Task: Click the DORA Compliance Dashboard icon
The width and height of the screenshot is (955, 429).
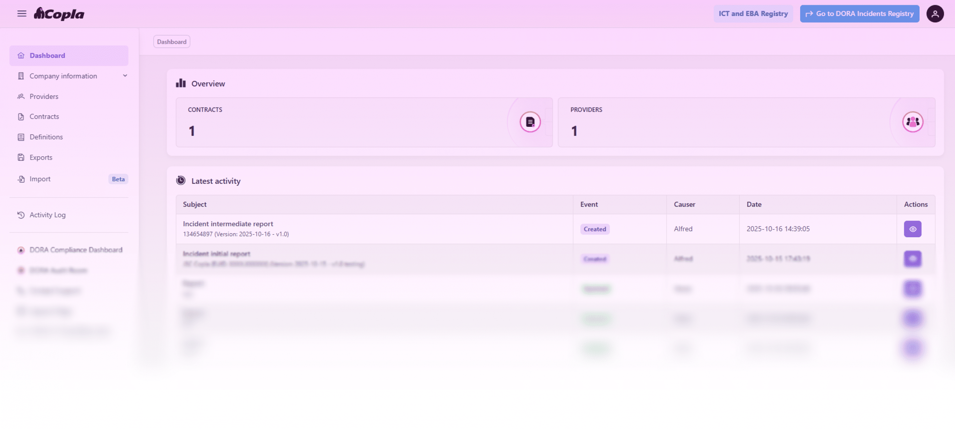Action: [21, 250]
